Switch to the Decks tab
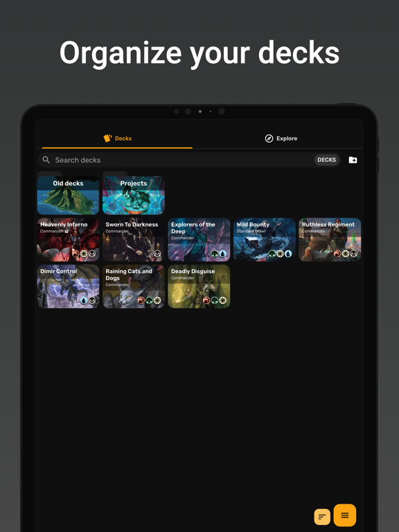This screenshot has width=399, height=532. (117, 139)
